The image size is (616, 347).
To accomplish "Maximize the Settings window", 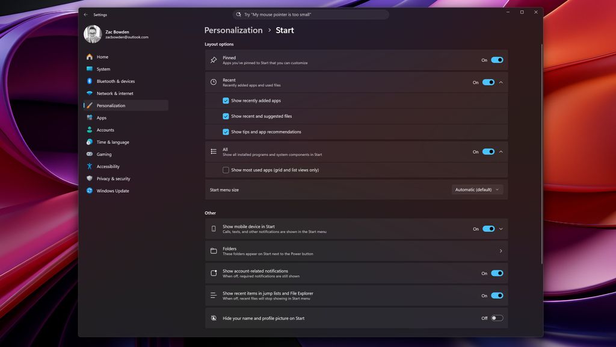I will tap(522, 12).
